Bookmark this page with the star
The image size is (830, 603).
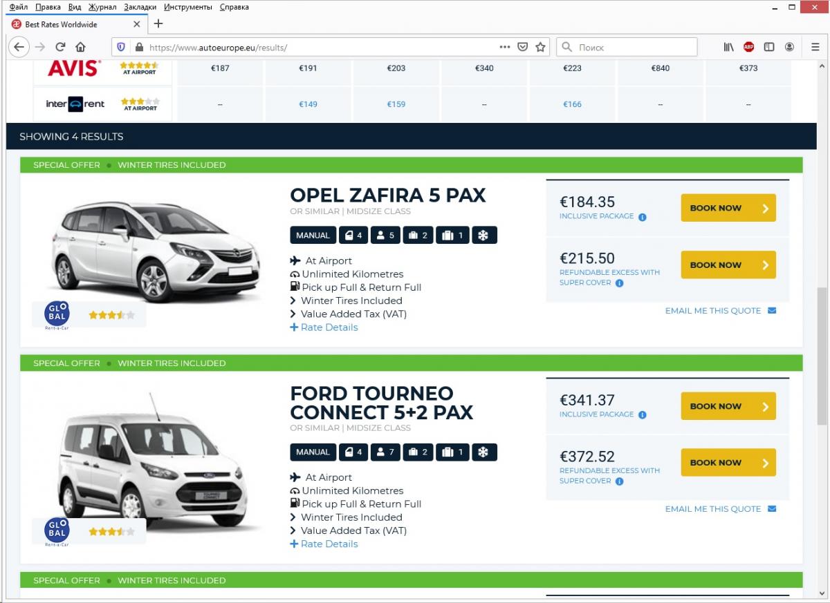tap(541, 47)
